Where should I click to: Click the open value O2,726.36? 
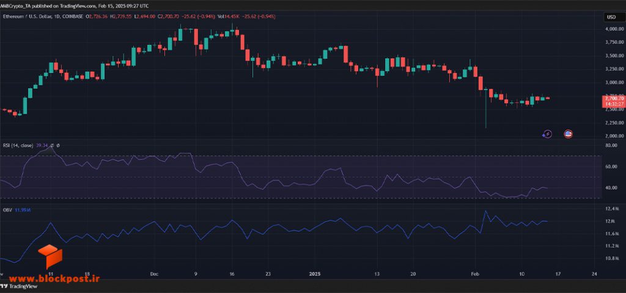click(97, 16)
